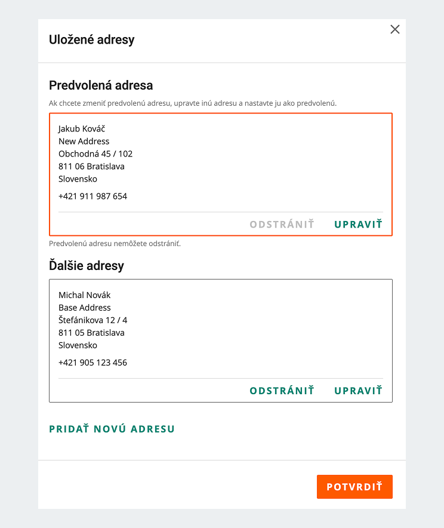Delete Michal Novák's address
Image resolution: width=444 pixels, height=528 pixels.
point(282,391)
